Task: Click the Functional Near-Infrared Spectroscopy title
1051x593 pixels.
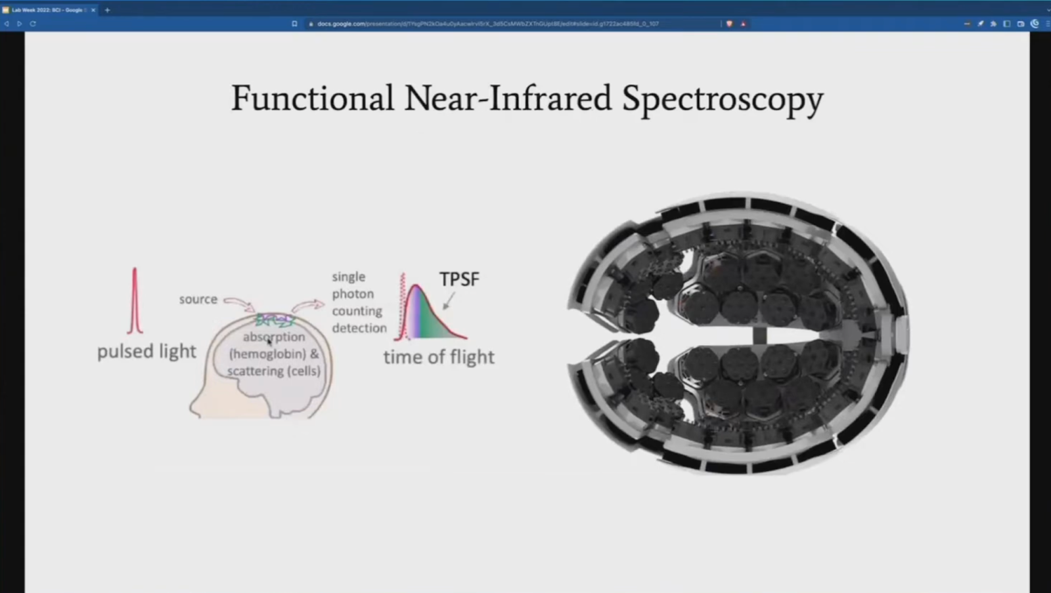Action: point(527,98)
